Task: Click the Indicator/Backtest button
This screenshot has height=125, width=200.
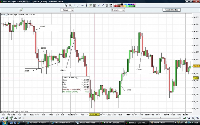Action: point(172,10)
